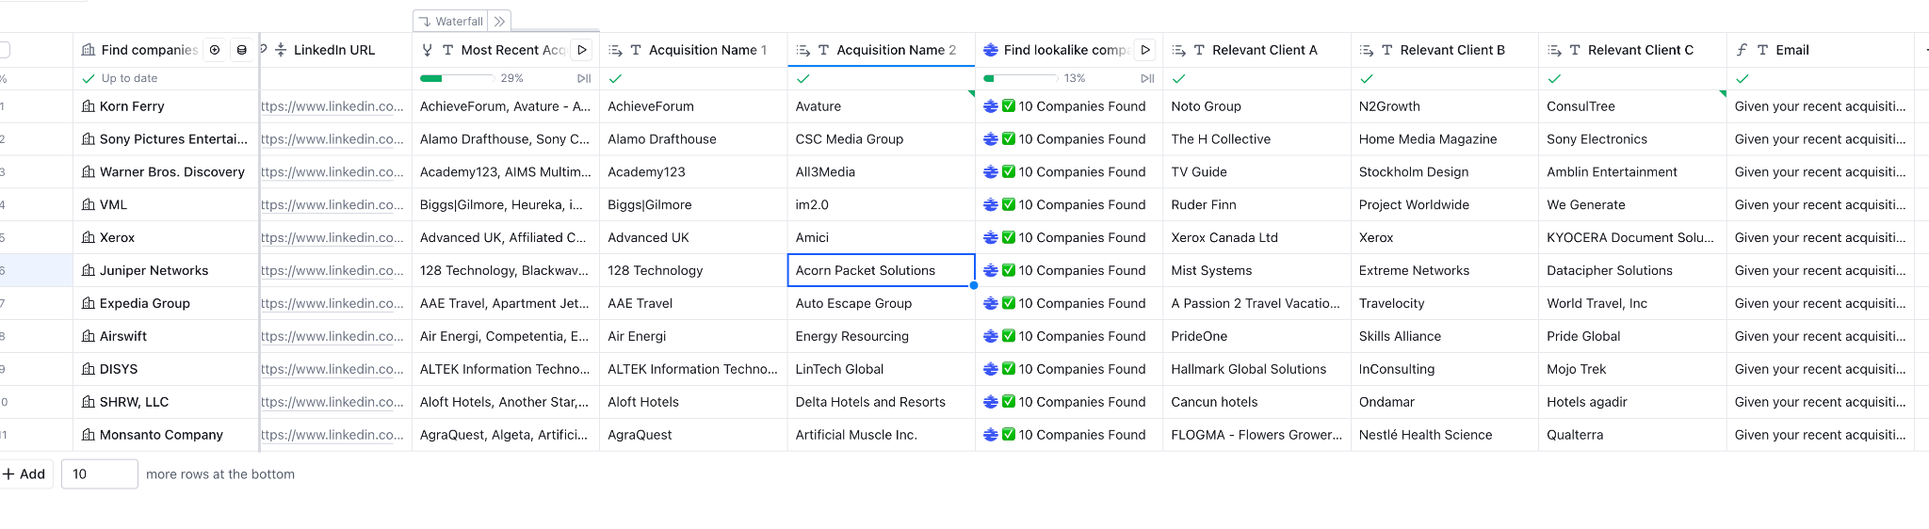Run the Most Recent Acquisitions column
This screenshot has height=529, width=1929.
click(x=582, y=50)
